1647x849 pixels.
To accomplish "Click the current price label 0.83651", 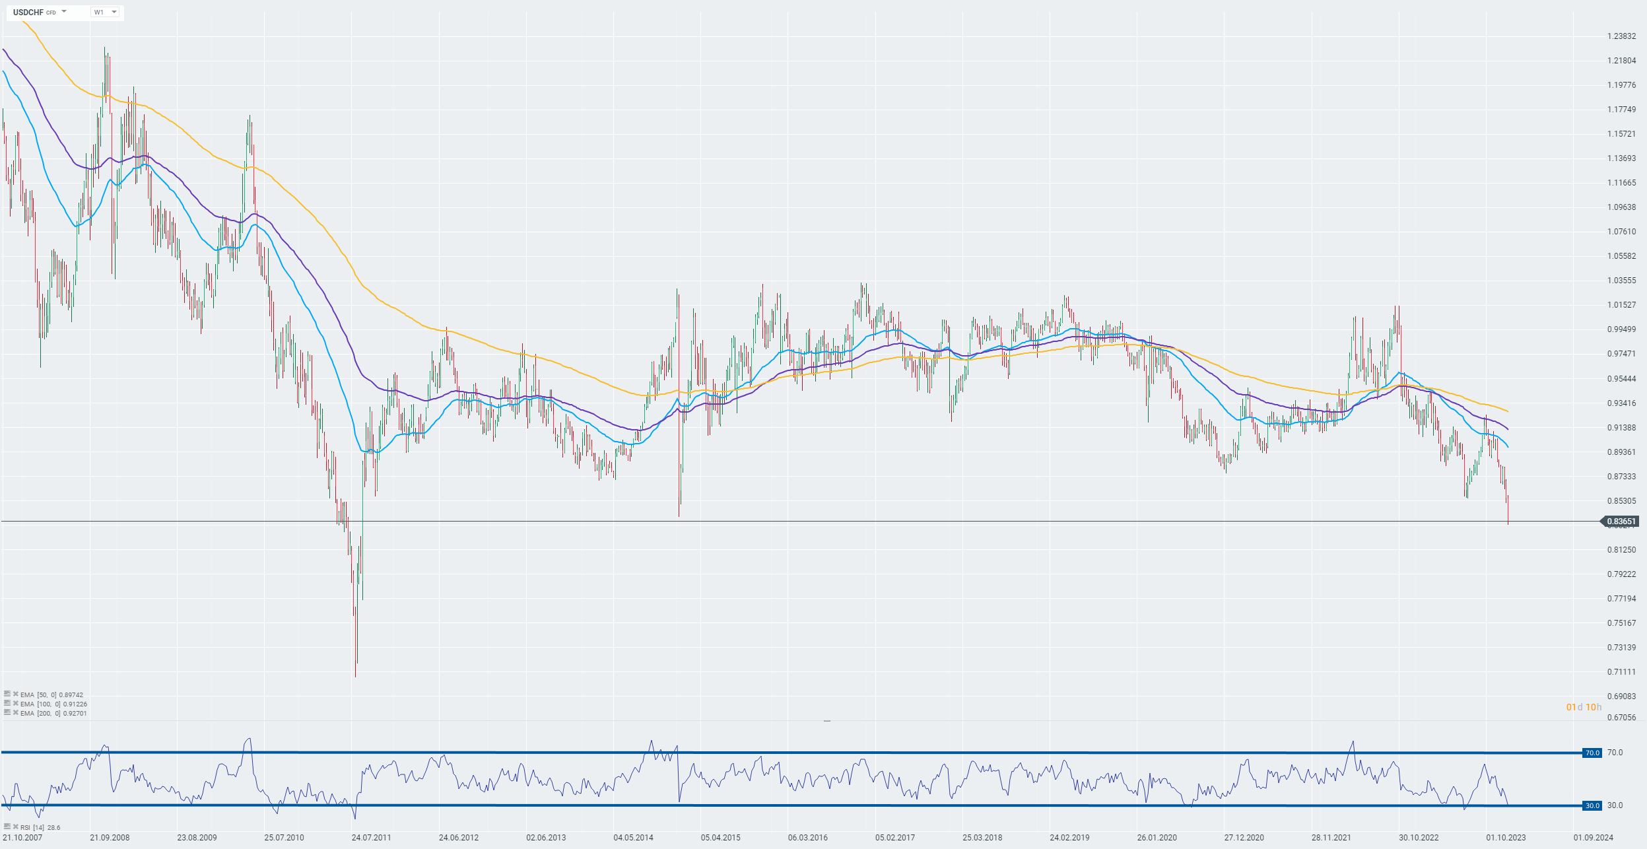I will pos(1621,522).
